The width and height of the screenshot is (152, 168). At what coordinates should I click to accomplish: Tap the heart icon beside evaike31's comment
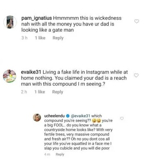pos(136,75)
